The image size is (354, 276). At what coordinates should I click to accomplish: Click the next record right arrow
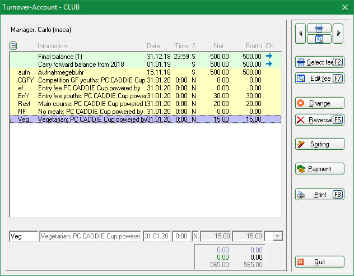point(339,34)
